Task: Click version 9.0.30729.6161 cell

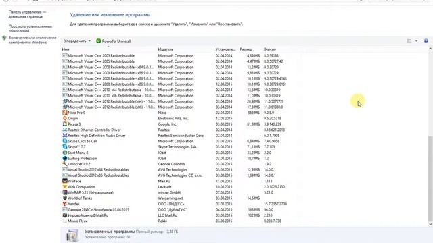Action: pyautogui.click(x=275, y=84)
